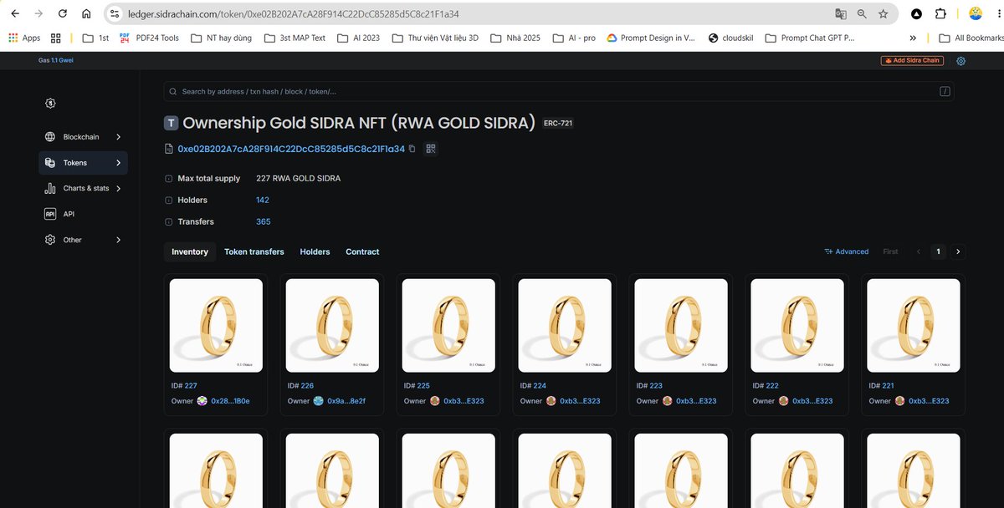Open search keyboard shortcut slash icon

click(x=945, y=92)
